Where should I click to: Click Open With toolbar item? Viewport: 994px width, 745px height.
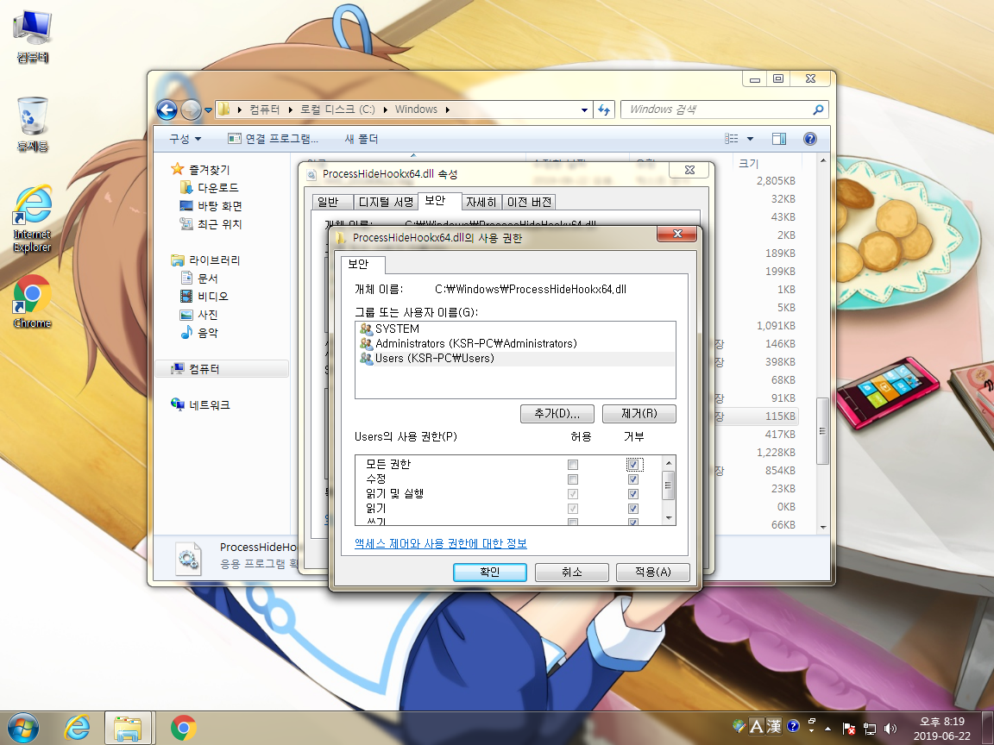pyautogui.click(x=274, y=139)
